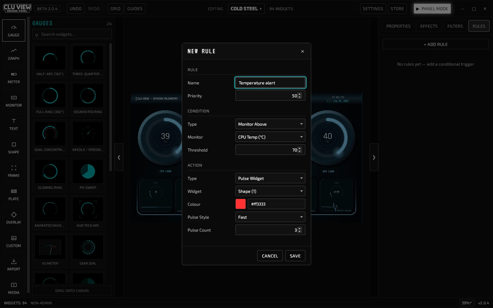Cancel the new rule dialog
Viewport: 493px width, 308px height.
point(270,256)
